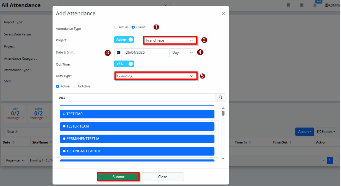Click the help question mark icon

[301, 5]
